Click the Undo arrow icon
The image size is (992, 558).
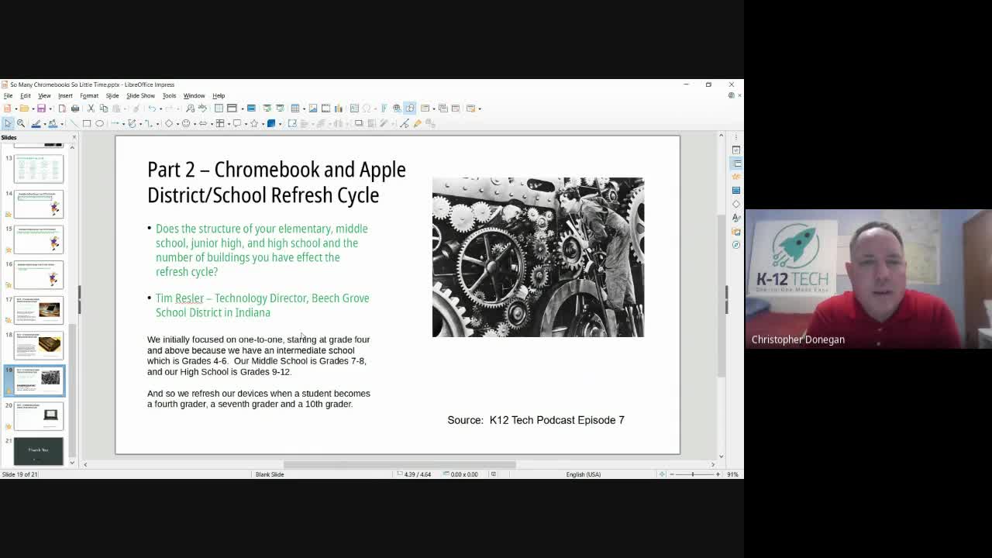pyautogui.click(x=152, y=108)
